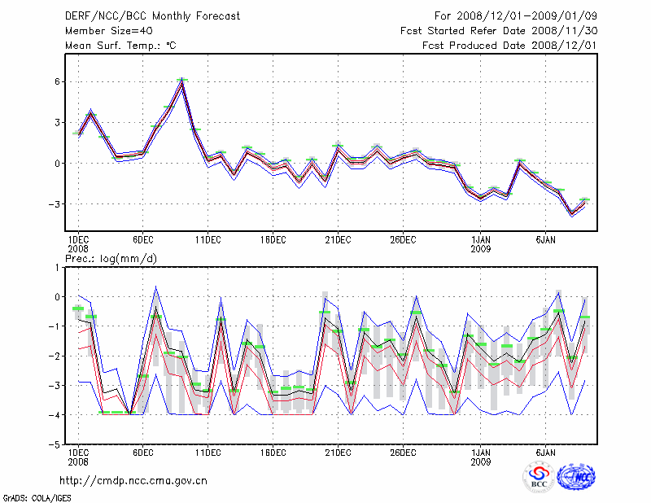Click the Mean Surf. Temp. label
The image size is (651, 503).
(x=120, y=46)
